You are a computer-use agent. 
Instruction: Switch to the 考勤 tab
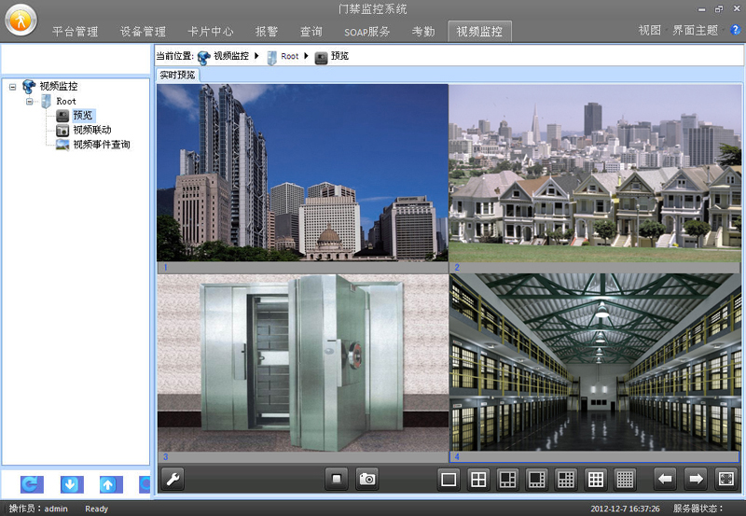[422, 32]
